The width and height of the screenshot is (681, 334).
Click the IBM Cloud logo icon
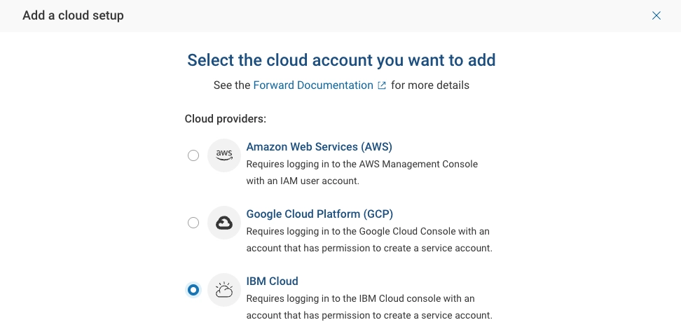[x=224, y=290]
